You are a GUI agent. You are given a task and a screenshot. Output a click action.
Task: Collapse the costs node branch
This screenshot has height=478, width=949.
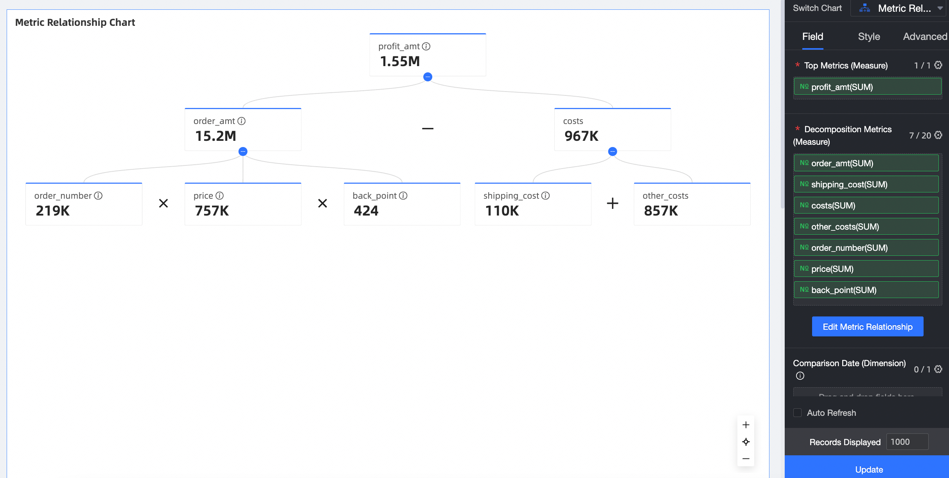pyautogui.click(x=613, y=152)
